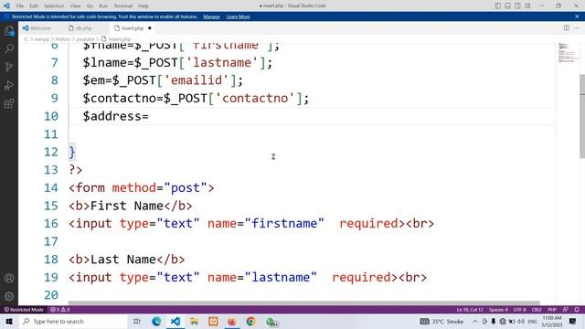
Task: Click the VS Code logo in title bar
Action: (x=6, y=5)
